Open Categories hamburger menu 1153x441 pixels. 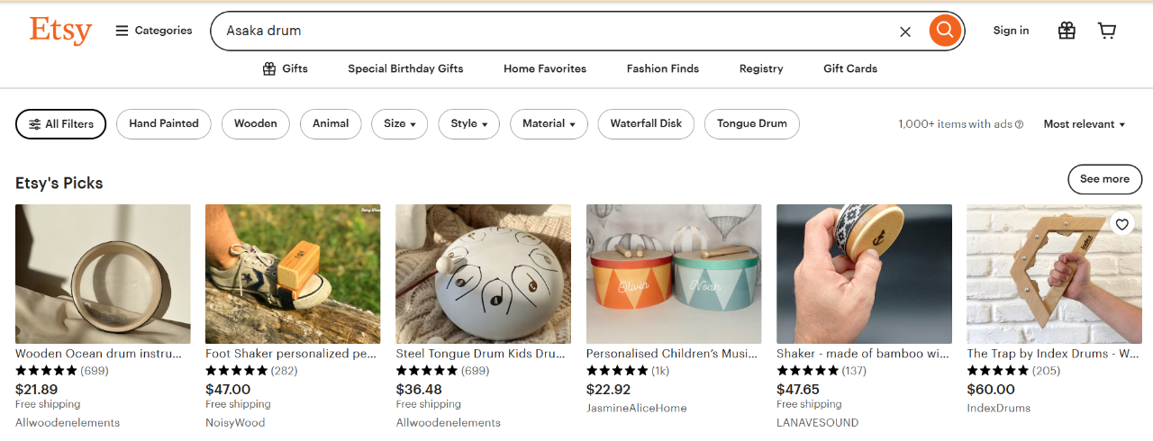click(154, 31)
